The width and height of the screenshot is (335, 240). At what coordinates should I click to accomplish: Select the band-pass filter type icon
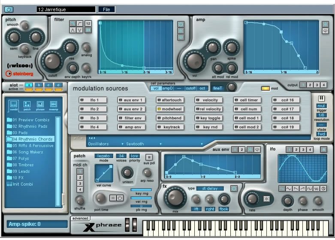(72, 30)
